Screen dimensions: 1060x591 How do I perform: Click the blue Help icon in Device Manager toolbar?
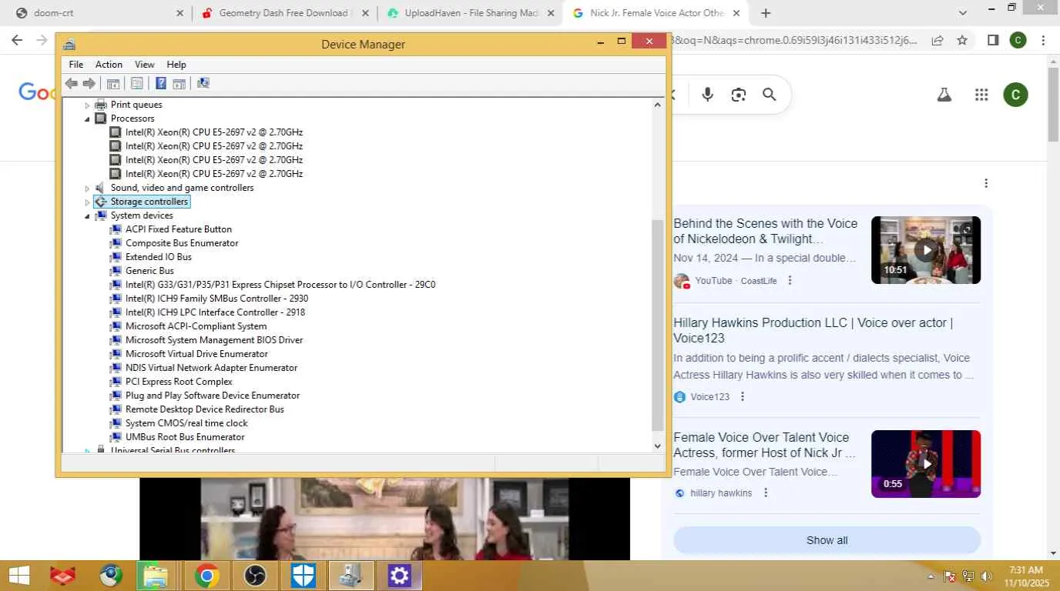[161, 84]
